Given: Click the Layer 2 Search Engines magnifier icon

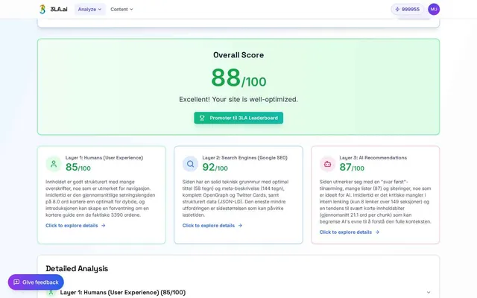Looking at the screenshot, I should click(191, 164).
